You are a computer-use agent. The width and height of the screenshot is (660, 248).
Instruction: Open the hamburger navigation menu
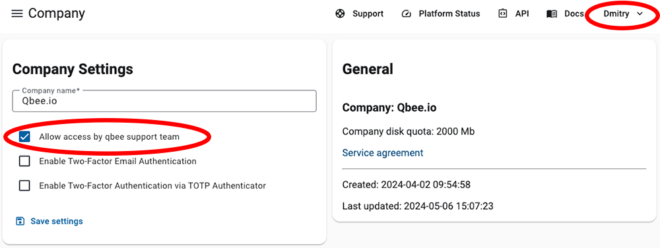[x=17, y=14]
